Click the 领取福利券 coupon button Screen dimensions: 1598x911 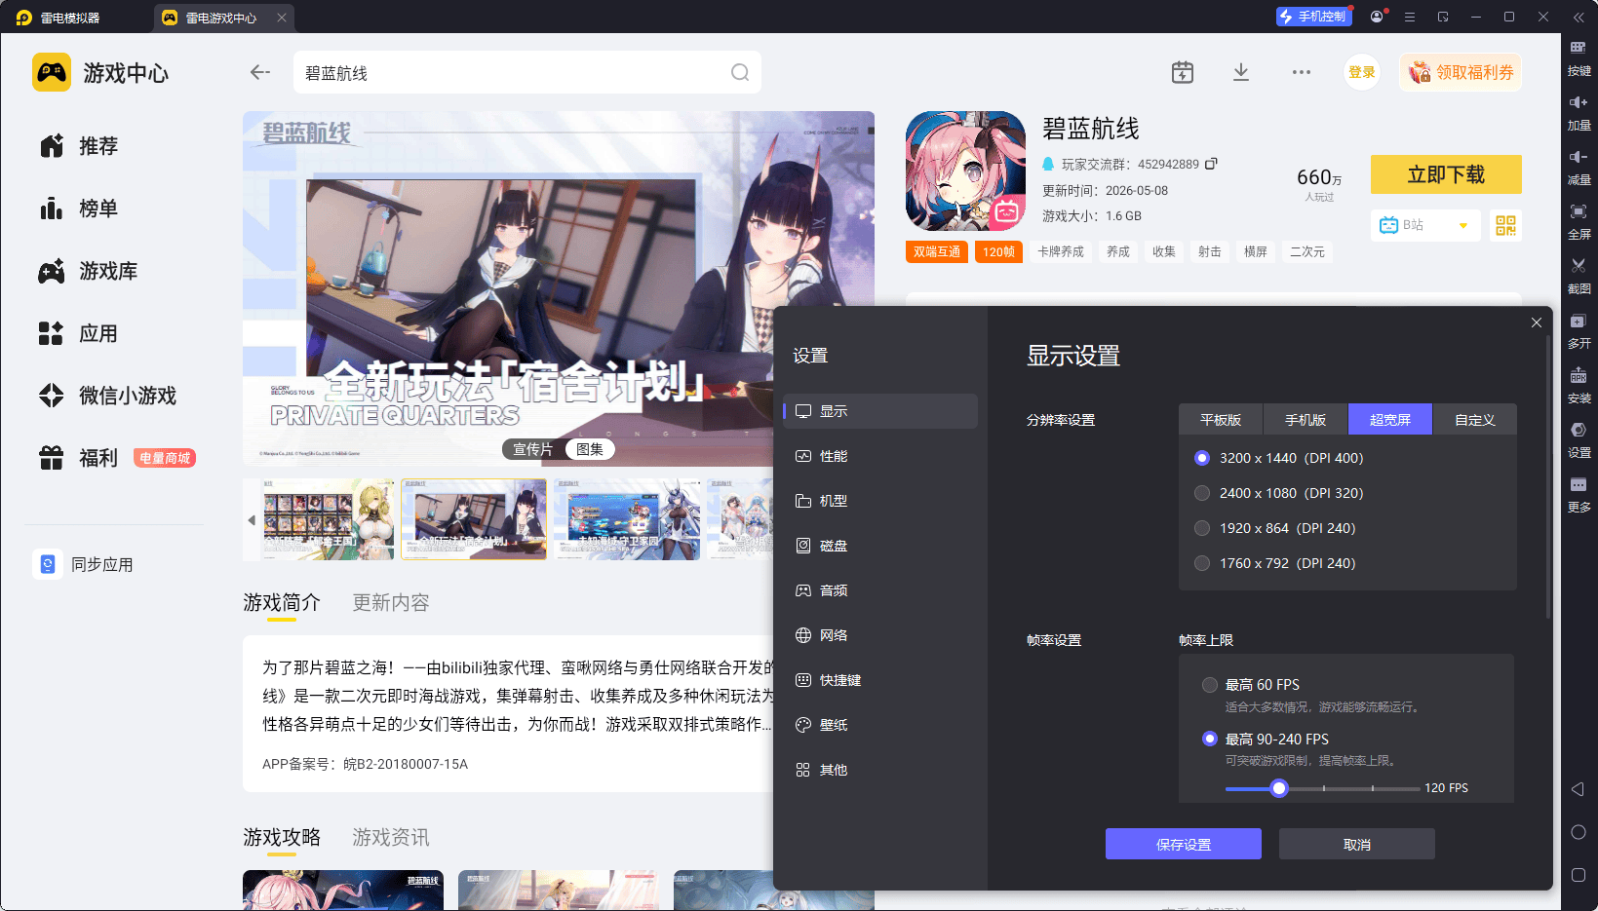coord(1461,72)
